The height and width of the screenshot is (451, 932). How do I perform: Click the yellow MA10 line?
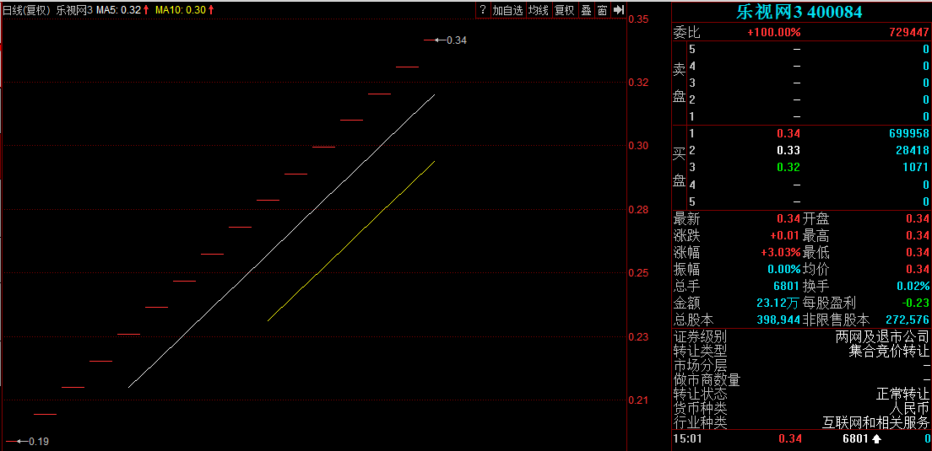click(x=351, y=241)
